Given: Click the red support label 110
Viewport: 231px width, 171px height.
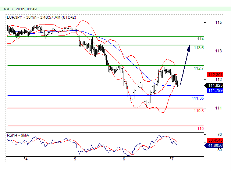Looking at the screenshot, I should point(200,129).
